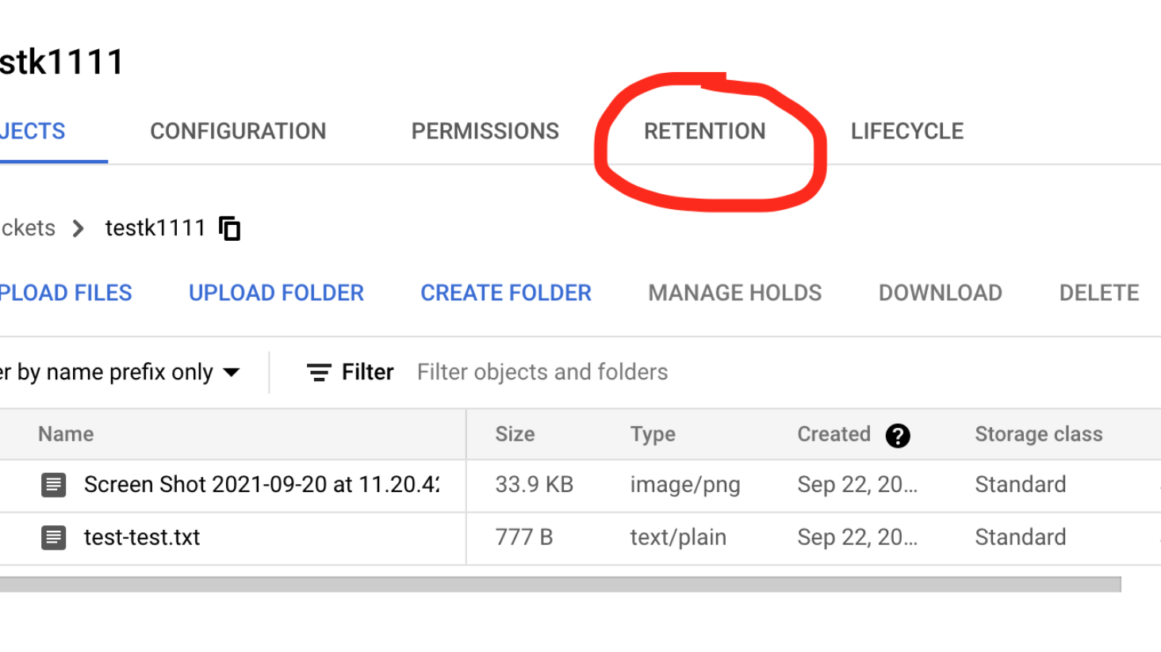Click the DOWNLOAD button
The image size is (1161, 652).
tap(939, 292)
